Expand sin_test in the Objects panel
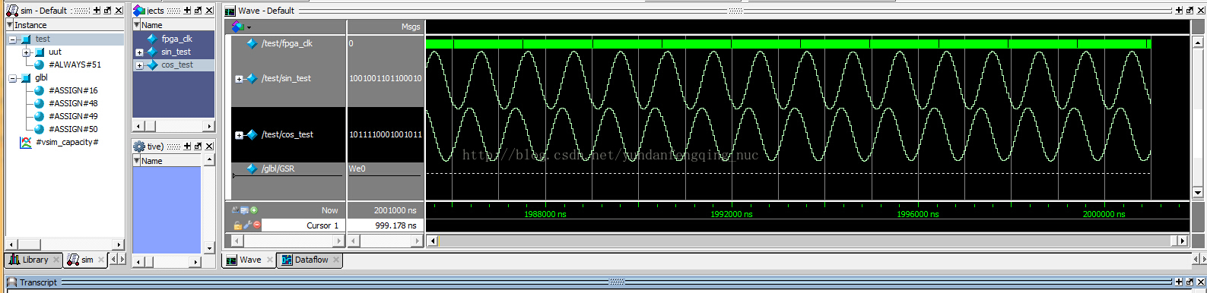Screen dimensions: 1207x293 139,52
